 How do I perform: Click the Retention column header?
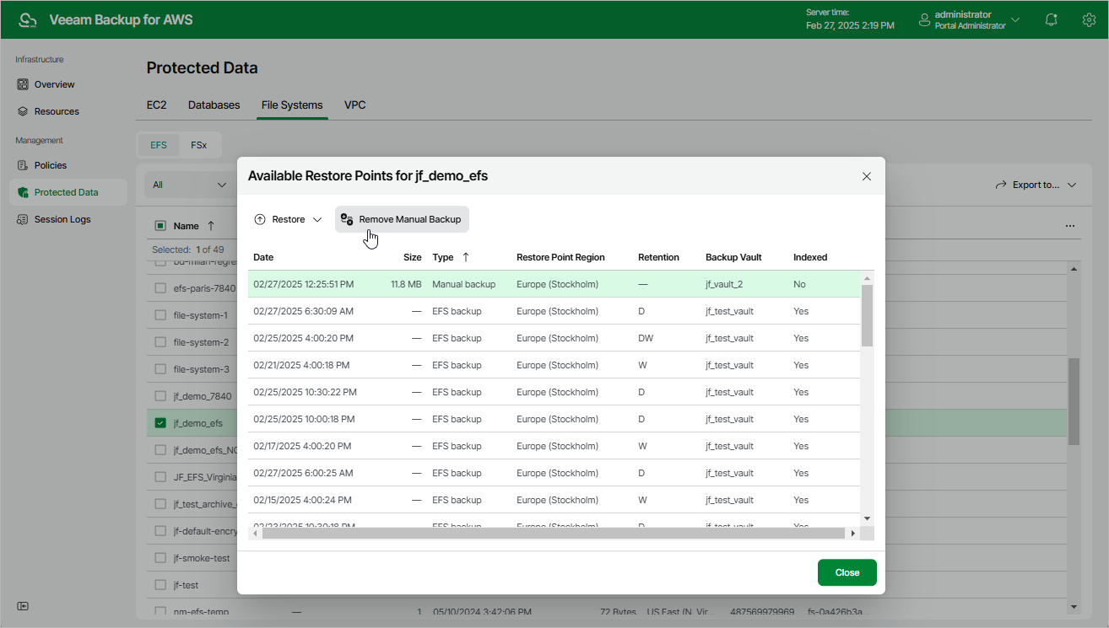[x=658, y=257]
